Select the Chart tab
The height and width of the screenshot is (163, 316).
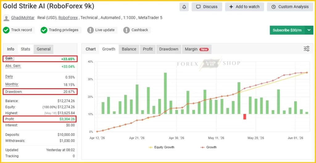(x=91, y=49)
